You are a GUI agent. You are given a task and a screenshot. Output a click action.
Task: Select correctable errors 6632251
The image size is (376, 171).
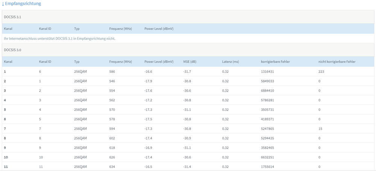(267, 157)
